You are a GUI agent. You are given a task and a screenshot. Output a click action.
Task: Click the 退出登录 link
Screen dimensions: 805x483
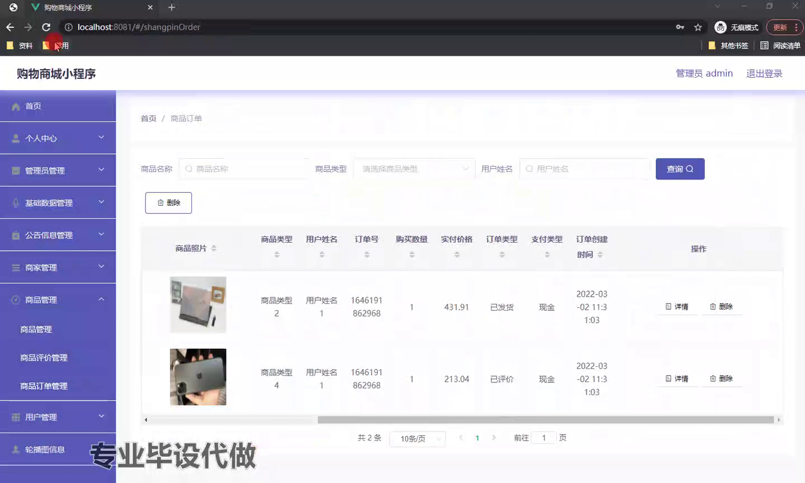click(764, 73)
